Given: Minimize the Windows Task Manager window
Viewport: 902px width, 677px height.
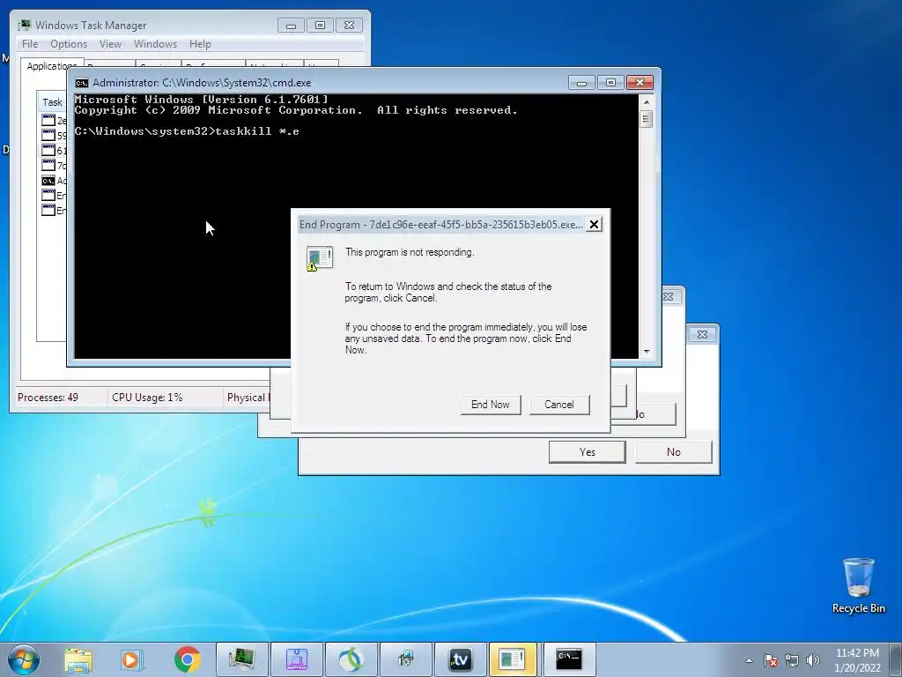Looking at the screenshot, I should pyautogui.click(x=291, y=26).
